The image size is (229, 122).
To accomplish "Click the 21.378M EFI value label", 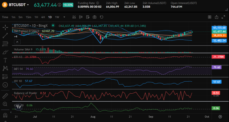I will point(218,57).
